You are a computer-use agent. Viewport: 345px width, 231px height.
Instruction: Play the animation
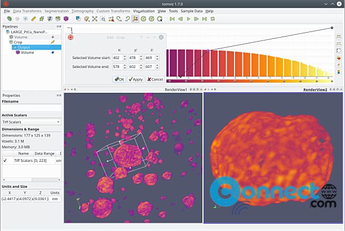(188, 19)
